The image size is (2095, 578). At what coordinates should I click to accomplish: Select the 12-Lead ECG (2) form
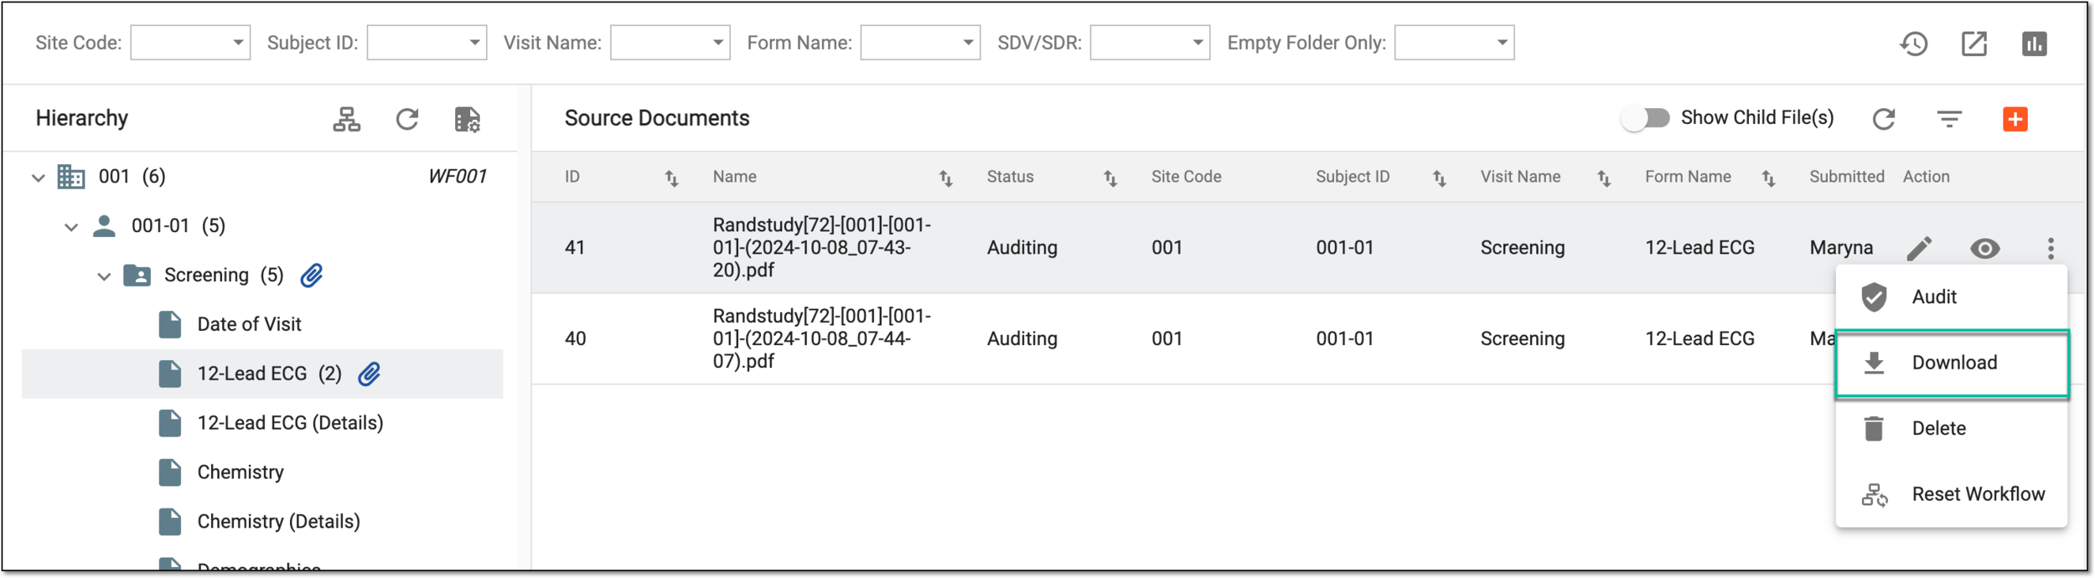262,374
